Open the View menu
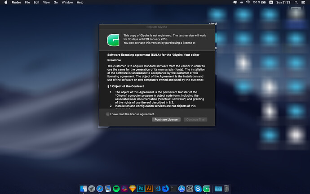310x194 pixels. click(x=46, y=2)
